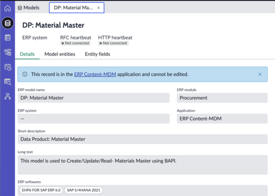Click the ERP system field with dash
The height and width of the screenshot is (196, 275).
[94, 118]
